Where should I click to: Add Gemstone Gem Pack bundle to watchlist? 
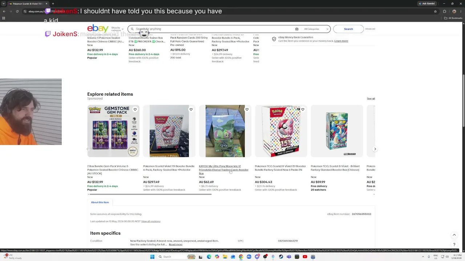(135, 109)
